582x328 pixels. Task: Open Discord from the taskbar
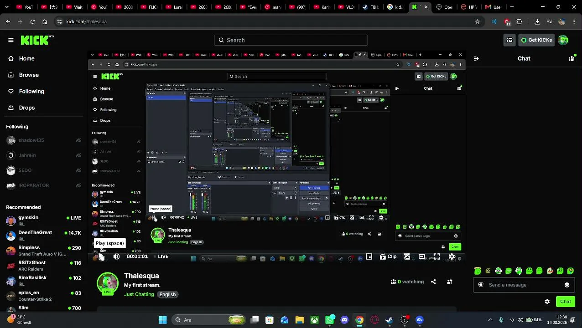click(x=344, y=320)
